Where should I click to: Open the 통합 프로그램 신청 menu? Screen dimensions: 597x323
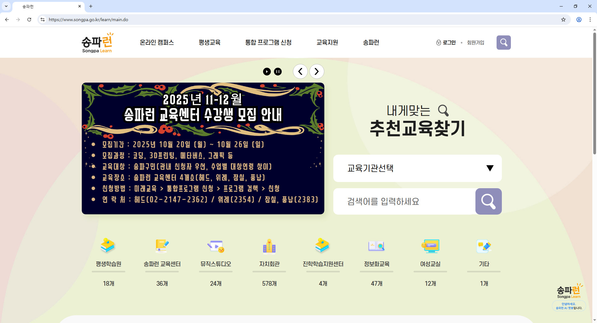pos(268,42)
